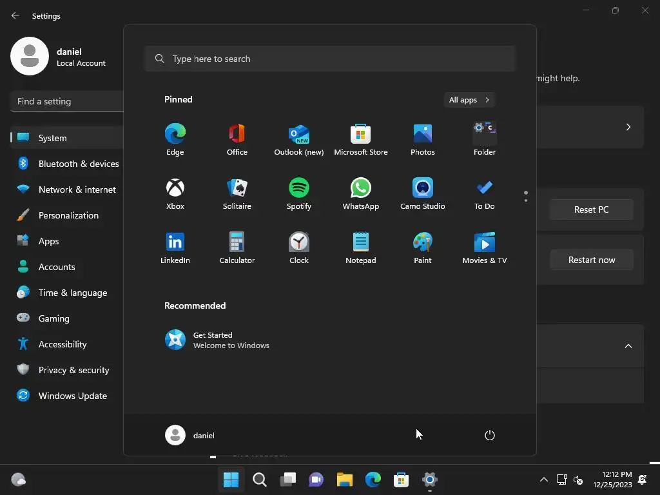Viewport: 660px width, 495px height.
Task: Click the Start menu power icon
Action: [490, 435]
